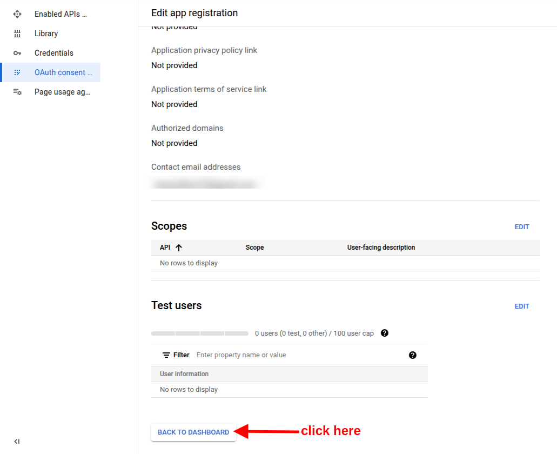This screenshot has width=557, height=454.
Task: Edit the Test users section
Action: (521, 306)
